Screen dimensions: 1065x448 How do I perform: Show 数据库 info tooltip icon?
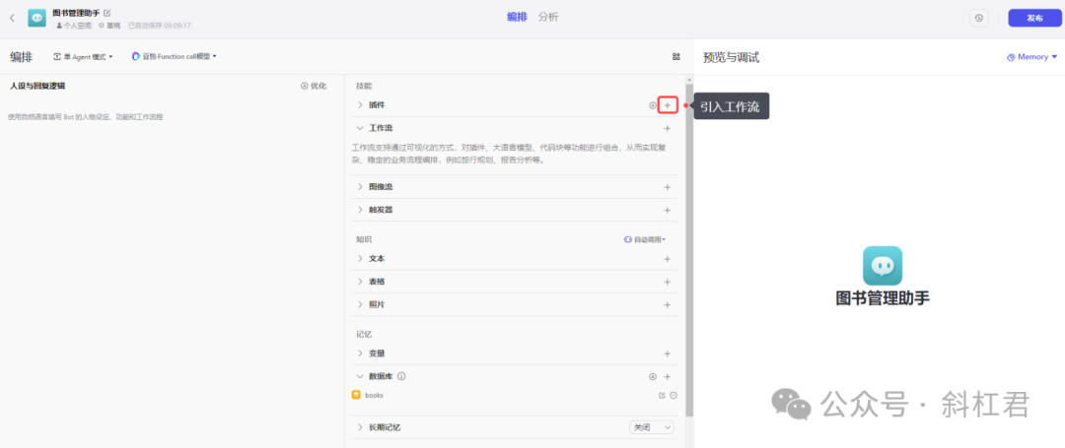click(401, 376)
